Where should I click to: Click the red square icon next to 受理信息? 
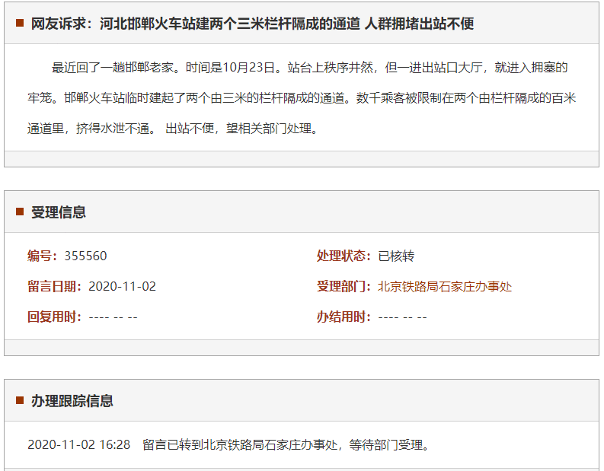pyautogui.click(x=20, y=212)
